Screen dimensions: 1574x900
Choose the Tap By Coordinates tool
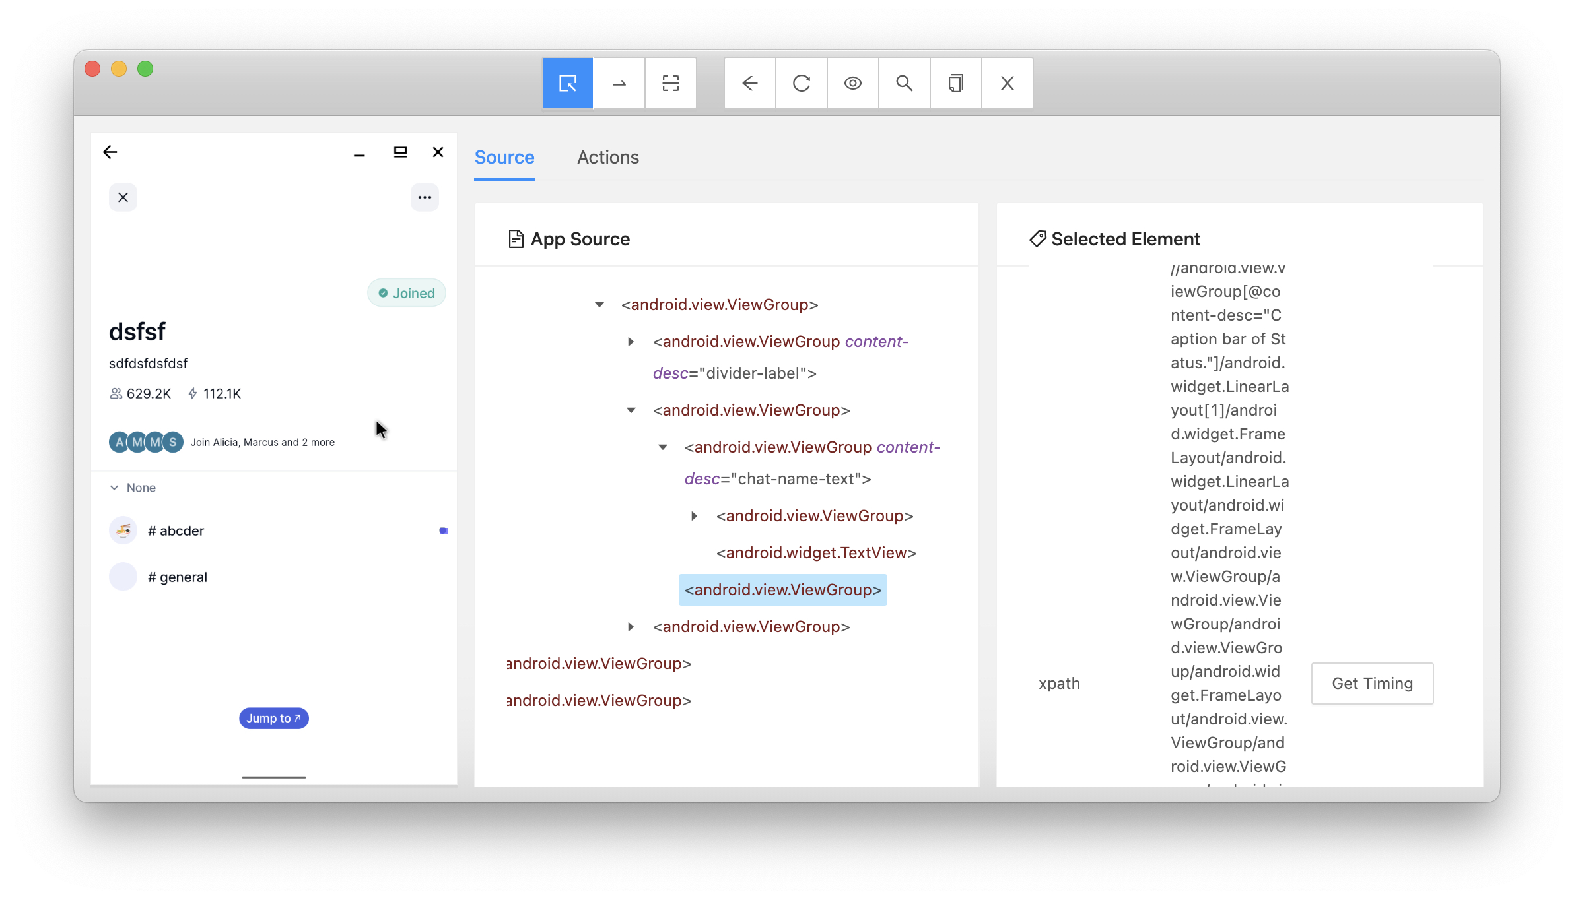tap(670, 83)
